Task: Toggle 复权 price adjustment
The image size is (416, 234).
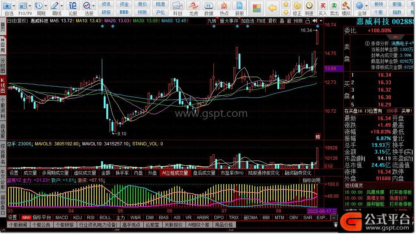Action: (272, 21)
